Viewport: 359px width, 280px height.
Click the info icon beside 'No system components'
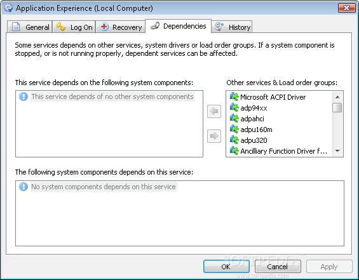point(24,187)
